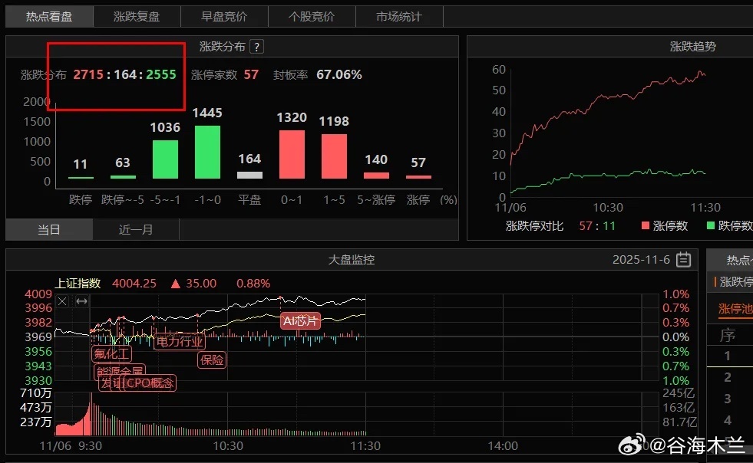This screenshot has height=463, width=753.
Task: Click the CPO概念 hotspot label
Action: tap(150, 383)
